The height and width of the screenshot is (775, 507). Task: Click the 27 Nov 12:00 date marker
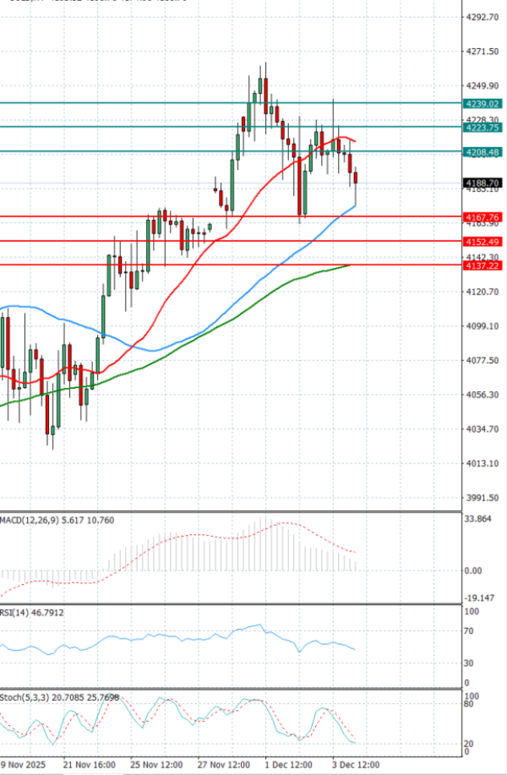click(x=223, y=763)
